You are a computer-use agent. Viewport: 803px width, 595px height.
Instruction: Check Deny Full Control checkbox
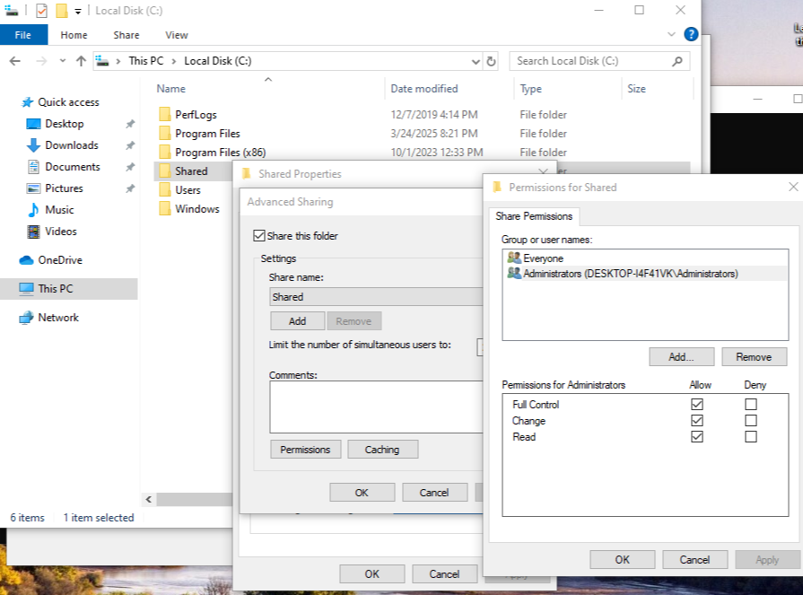tap(750, 404)
